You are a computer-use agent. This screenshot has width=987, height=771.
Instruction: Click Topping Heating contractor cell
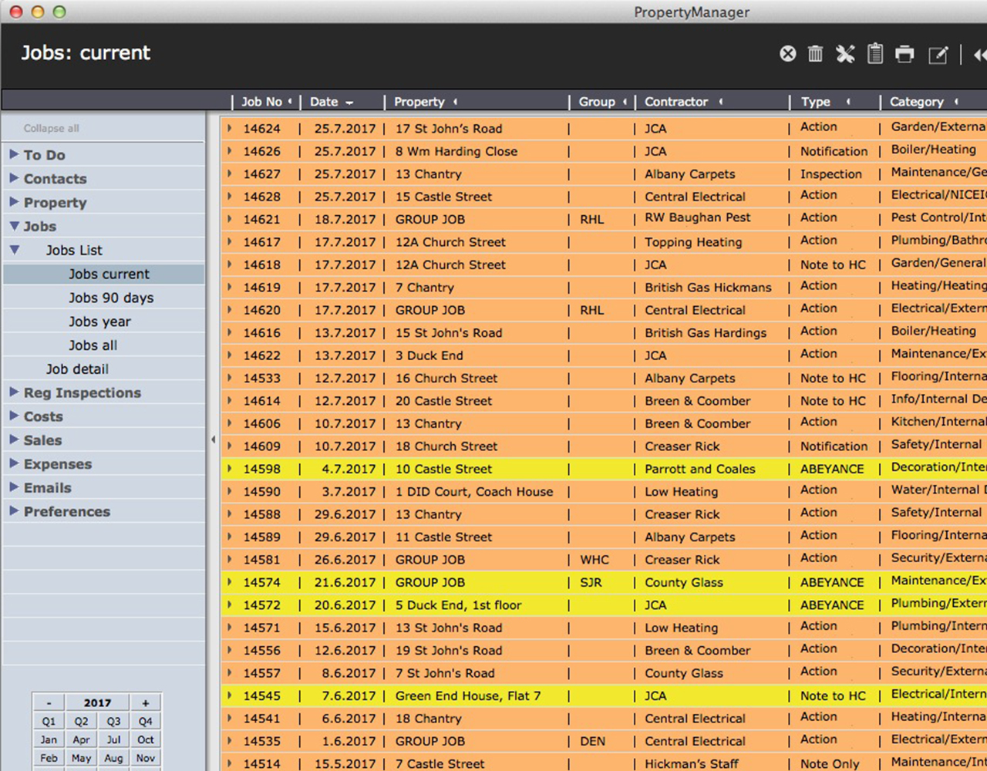point(693,242)
